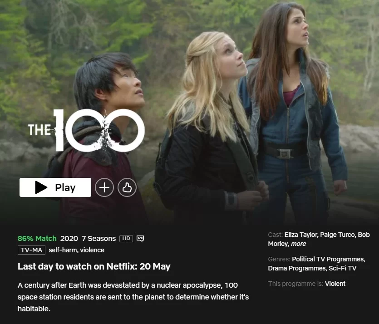Click the 86% Match label

coord(37,239)
